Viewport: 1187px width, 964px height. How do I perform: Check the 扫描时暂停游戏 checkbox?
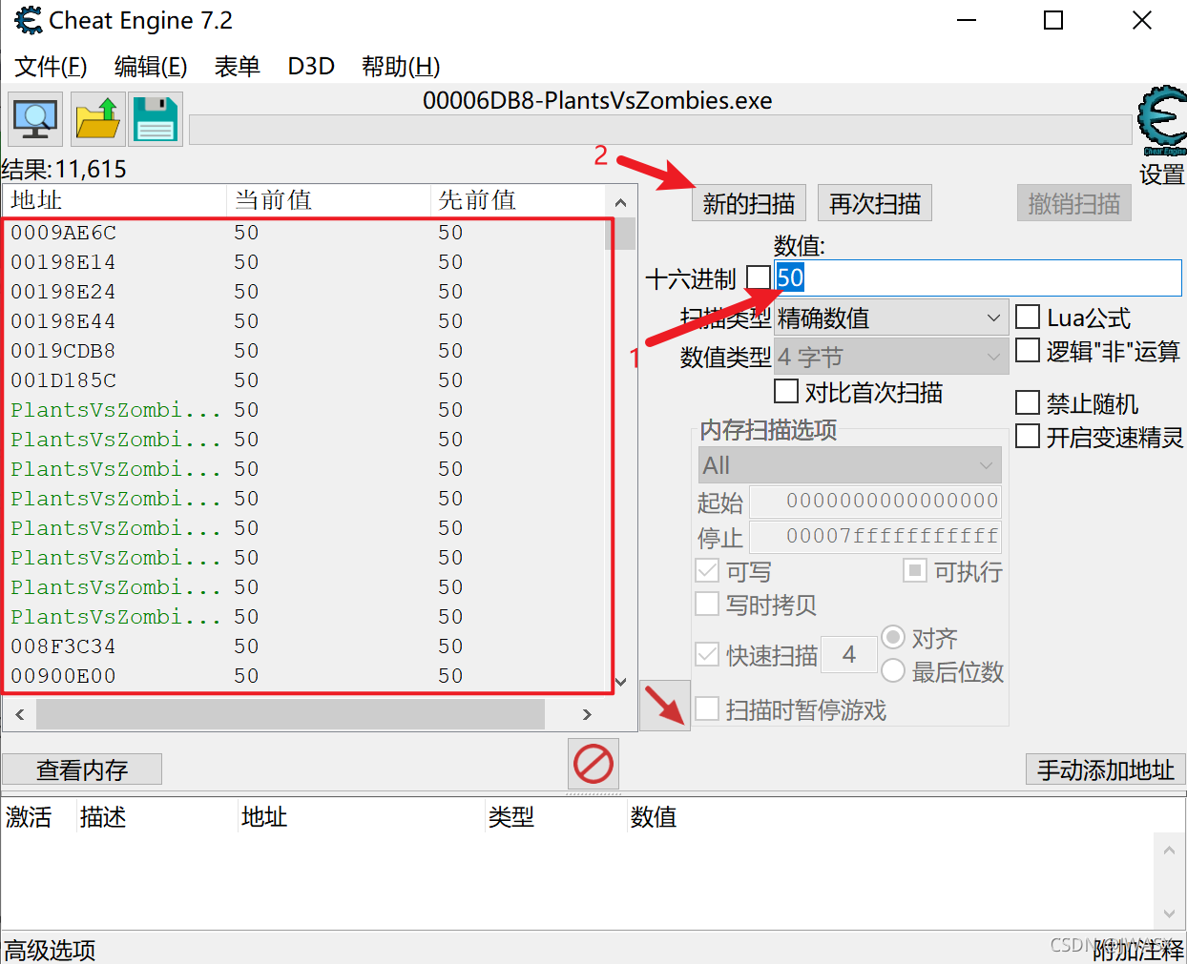707,709
